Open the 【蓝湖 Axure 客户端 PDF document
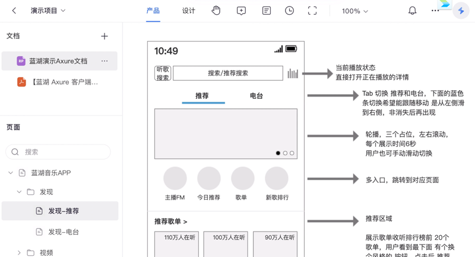The image size is (475, 257). [64, 82]
